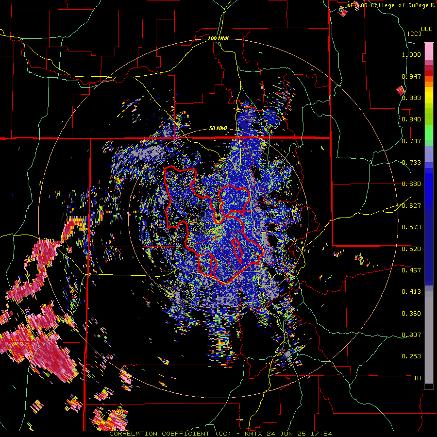Screen dimensions: 437x437
Task: Select the 0.520 legend value
Action: tap(411, 249)
